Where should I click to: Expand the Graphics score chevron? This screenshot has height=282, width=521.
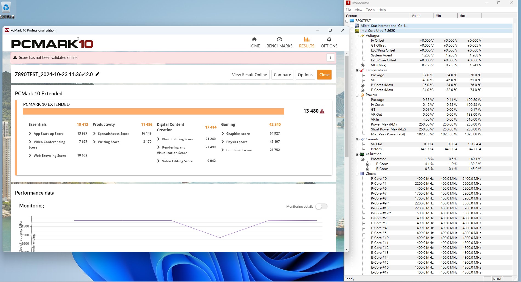[x=223, y=134]
